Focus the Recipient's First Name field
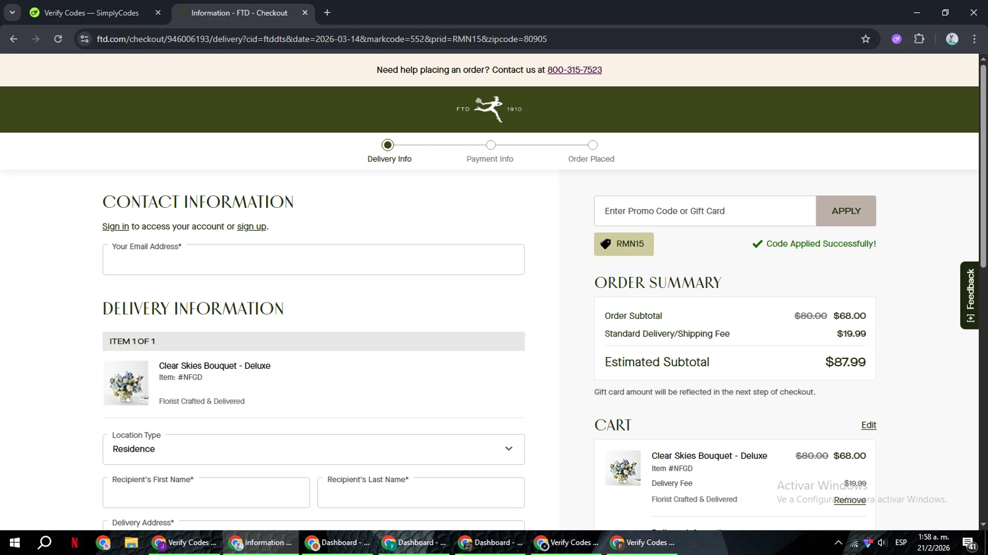 click(206, 493)
